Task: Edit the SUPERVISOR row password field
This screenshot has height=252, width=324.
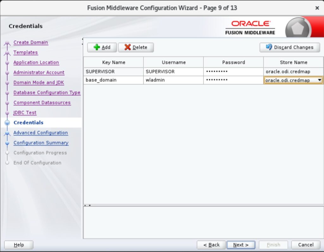Action: click(x=234, y=72)
